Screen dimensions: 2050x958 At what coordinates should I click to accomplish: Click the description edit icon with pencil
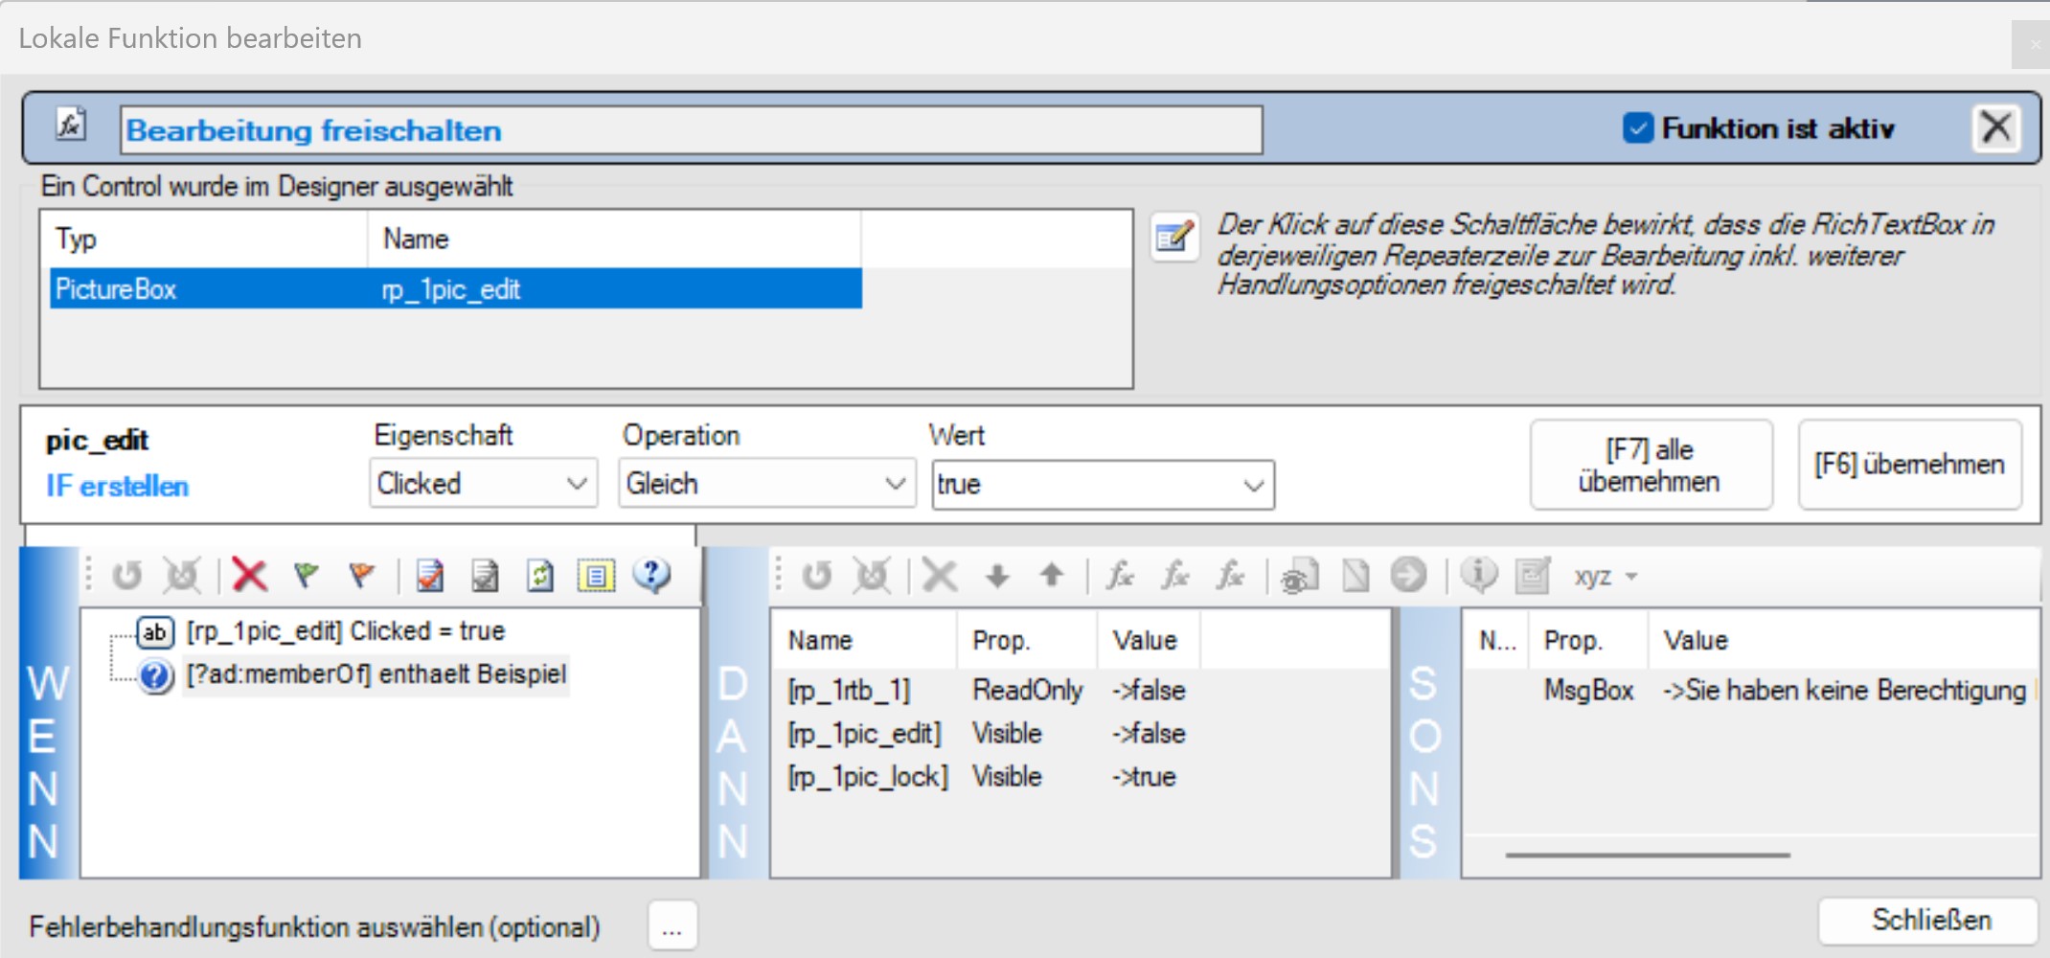point(1174,237)
